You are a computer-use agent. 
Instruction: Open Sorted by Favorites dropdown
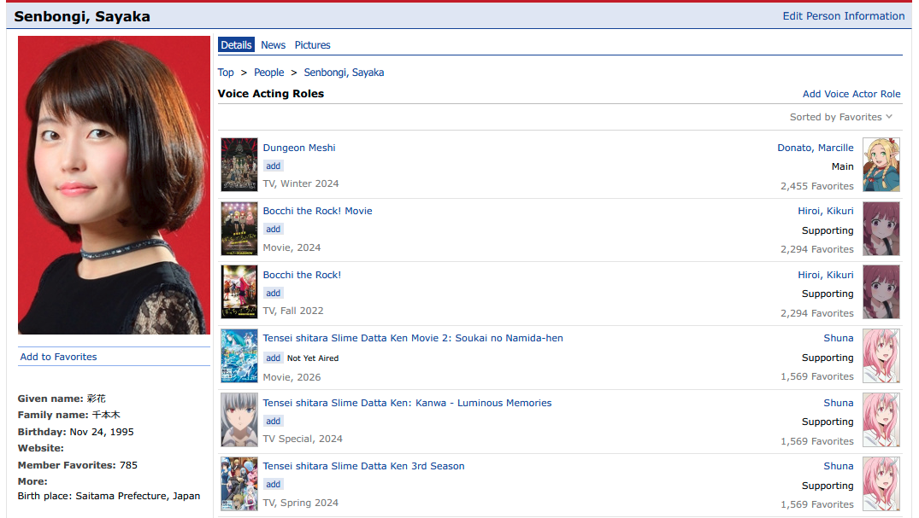tap(841, 117)
